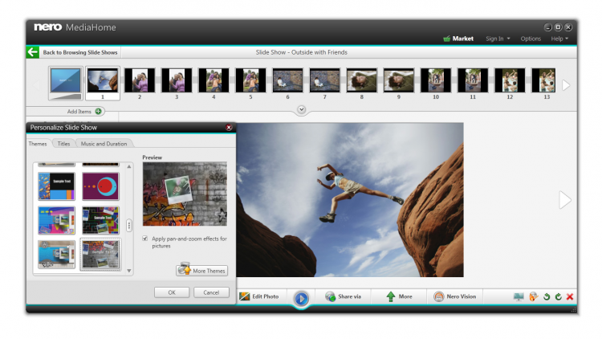602x339 pixels.
Task: Open the Options menu
Action: [x=531, y=39]
